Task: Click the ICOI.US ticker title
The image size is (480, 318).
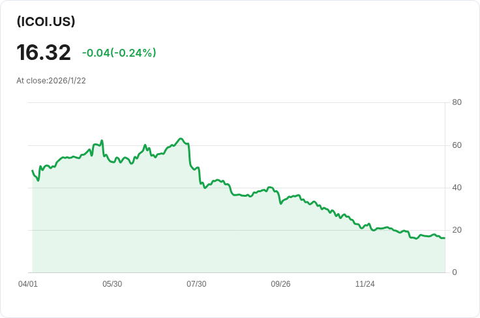Action: (x=46, y=22)
